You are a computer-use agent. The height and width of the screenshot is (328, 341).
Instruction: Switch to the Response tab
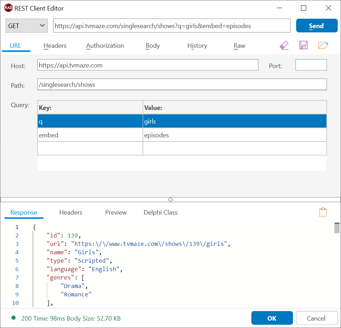(x=24, y=212)
